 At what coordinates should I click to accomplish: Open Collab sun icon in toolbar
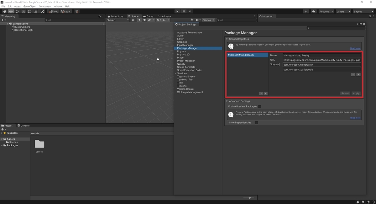[306, 11]
